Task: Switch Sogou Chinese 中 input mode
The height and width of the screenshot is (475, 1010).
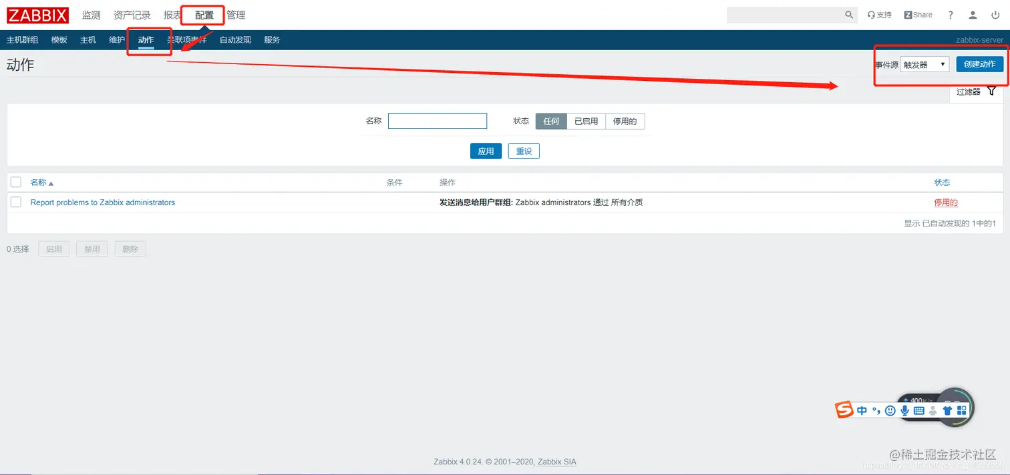Action: [x=862, y=411]
